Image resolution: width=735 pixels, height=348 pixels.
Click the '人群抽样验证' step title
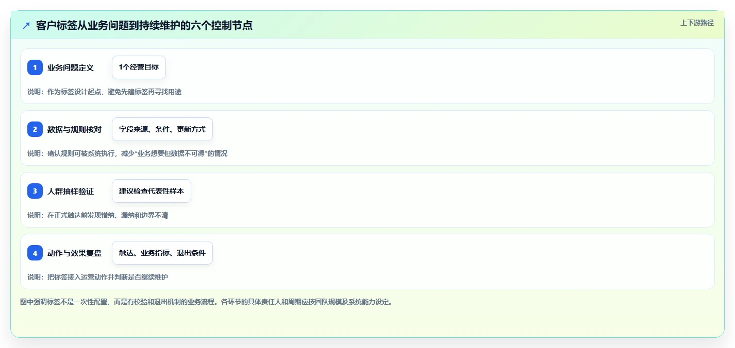coord(71,191)
